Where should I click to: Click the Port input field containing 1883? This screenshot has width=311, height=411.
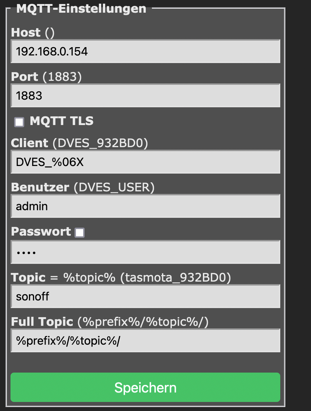click(x=145, y=96)
